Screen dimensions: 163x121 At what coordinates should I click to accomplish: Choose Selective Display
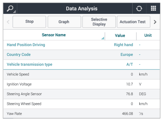pyautogui.click(x=99, y=22)
